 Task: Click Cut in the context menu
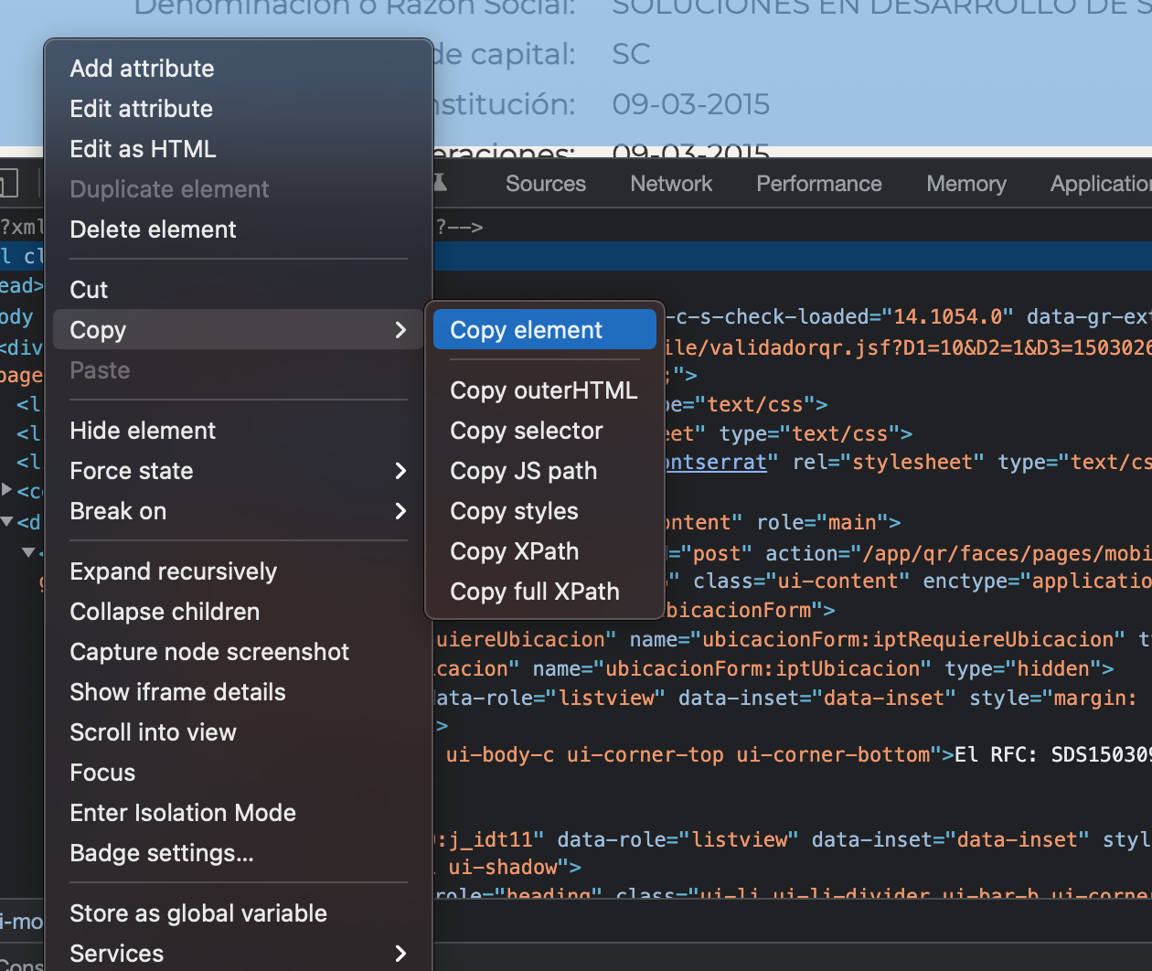click(x=238, y=290)
